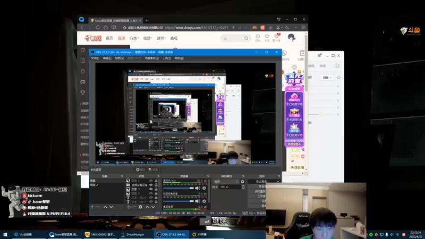This screenshot has height=239, width=425.
Task: Click the 属性 properties button above Scenes
Action: (141, 169)
